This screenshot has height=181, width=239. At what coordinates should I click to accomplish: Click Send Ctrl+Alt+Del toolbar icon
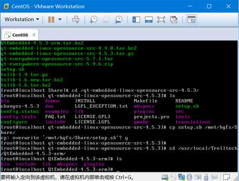tap(76, 20)
